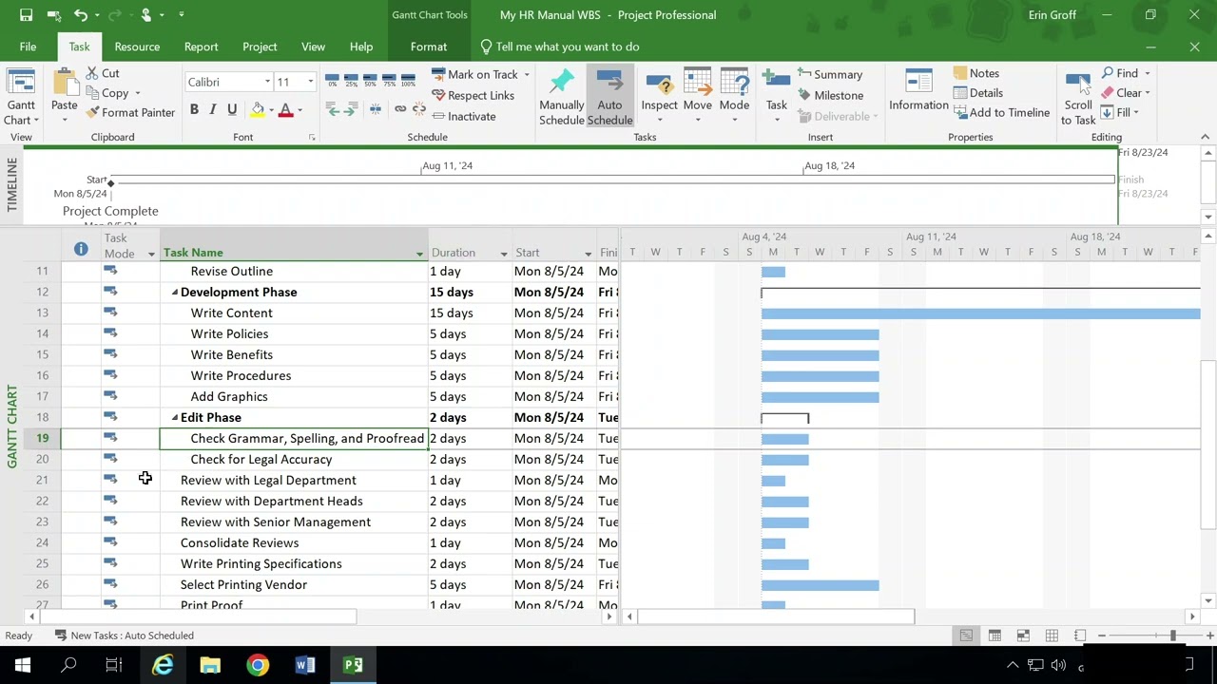Open the File menu
This screenshot has height=684, width=1217.
point(28,47)
